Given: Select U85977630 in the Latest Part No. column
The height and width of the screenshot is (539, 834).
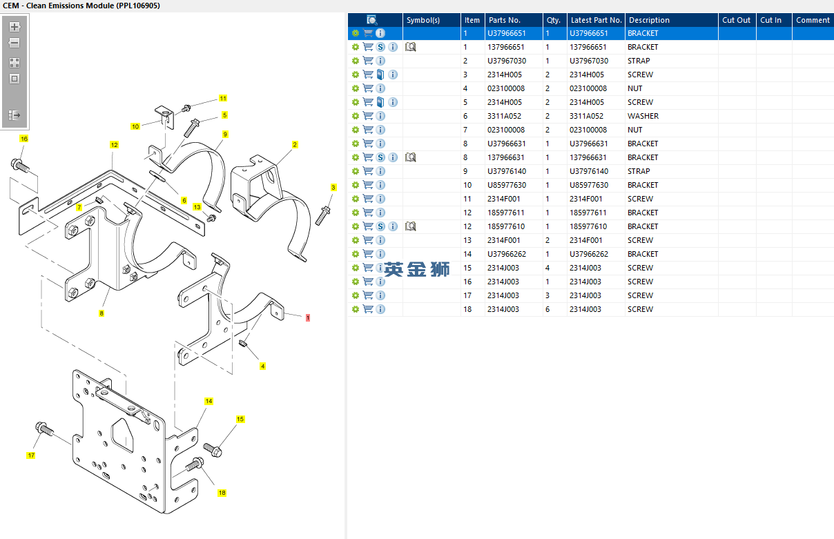Looking at the screenshot, I should click(589, 185).
